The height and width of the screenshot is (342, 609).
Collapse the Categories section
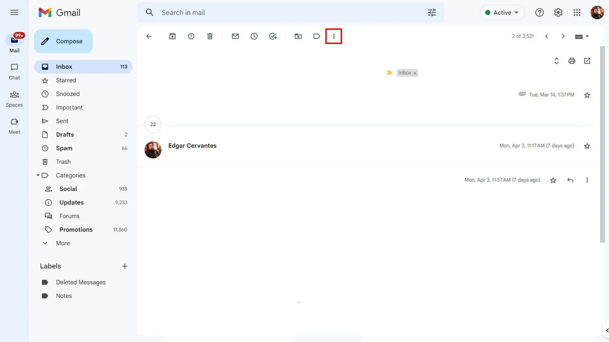click(38, 175)
